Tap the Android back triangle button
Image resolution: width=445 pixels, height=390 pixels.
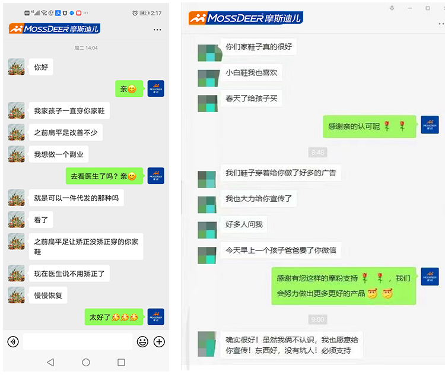(50, 362)
